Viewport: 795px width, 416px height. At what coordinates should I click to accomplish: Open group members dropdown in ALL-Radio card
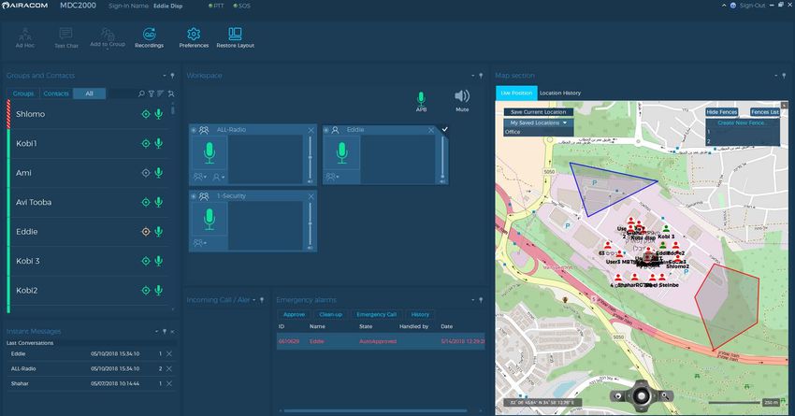(200, 177)
